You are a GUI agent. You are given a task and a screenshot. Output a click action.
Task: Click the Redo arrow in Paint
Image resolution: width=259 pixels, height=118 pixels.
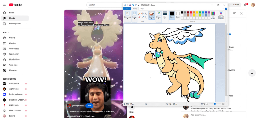point(136,5)
